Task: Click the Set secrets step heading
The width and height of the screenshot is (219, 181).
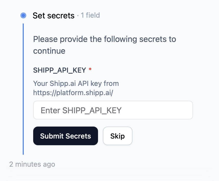Action: [54, 16]
